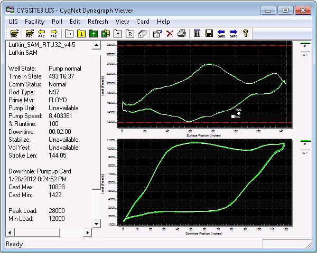The image size is (317, 253).
Task: Go to next facility with right FAC arrow
Action: click(x=54, y=34)
